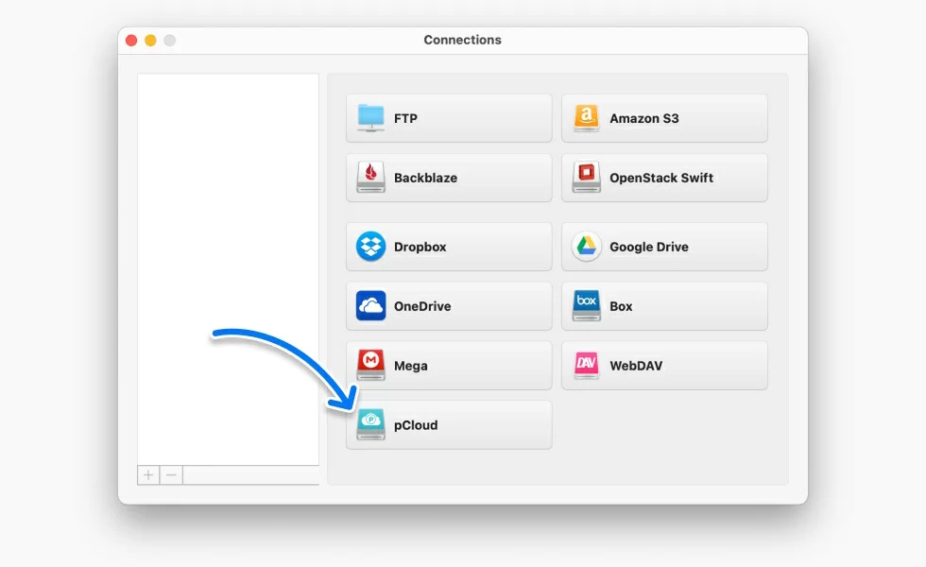Select the Google Drive triangle icon

(586, 247)
